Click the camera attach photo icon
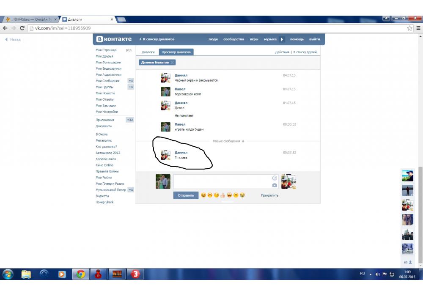423x296 pixels. (275, 185)
